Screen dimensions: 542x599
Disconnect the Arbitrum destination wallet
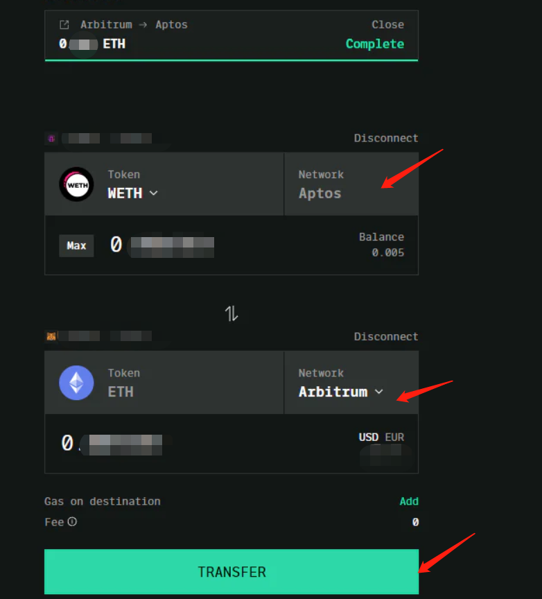tap(386, 336)
